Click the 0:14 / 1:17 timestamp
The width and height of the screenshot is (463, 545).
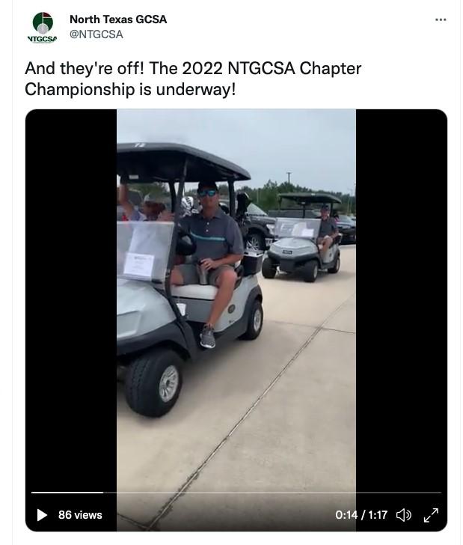pos(361,515)
